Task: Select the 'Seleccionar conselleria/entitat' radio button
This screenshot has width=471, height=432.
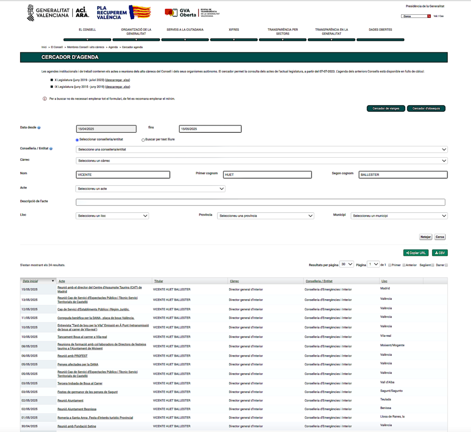Action: pos(77,140)
